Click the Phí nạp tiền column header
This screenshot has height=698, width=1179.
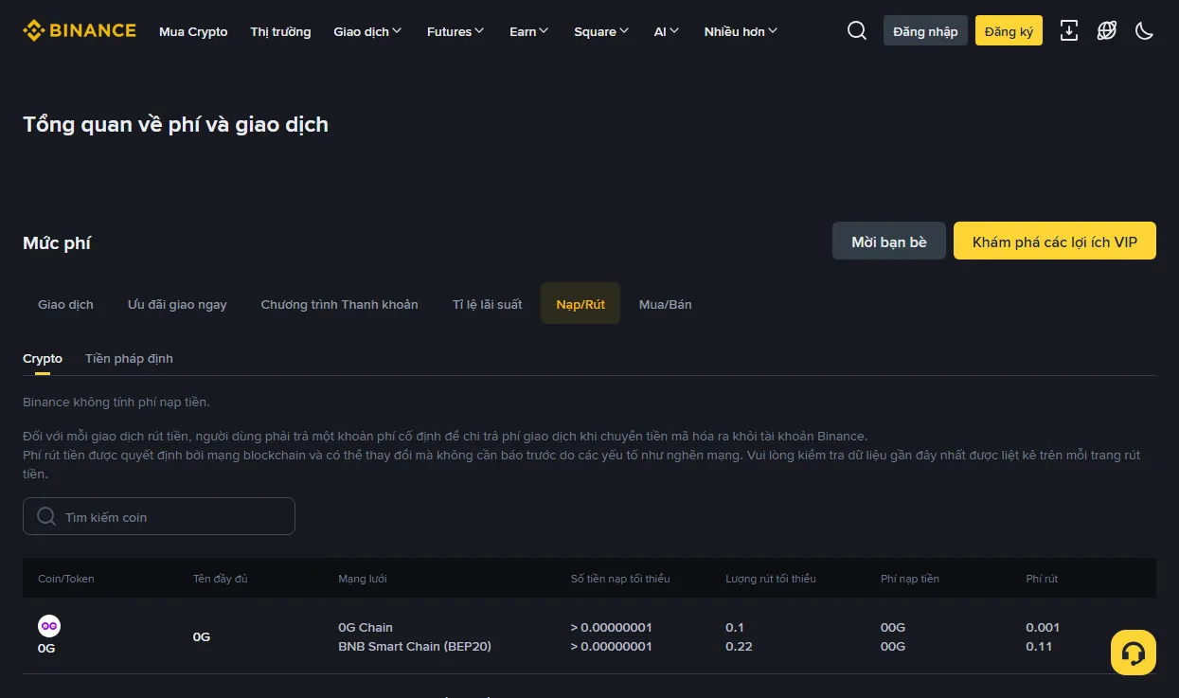pos(910,579)
